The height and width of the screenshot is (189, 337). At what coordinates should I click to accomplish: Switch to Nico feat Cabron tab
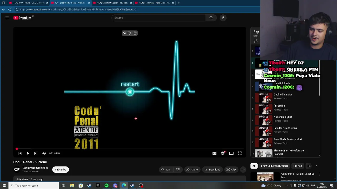112,3
